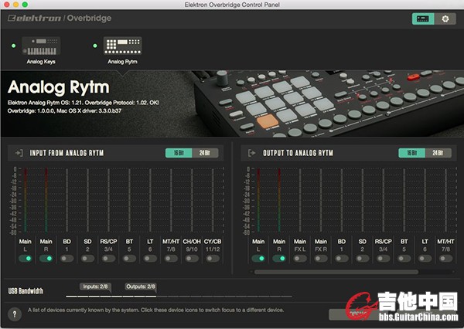Click the 'OUTPUT TO ANALOG RYTM' heading
This screenshot has width=464, height=329.
coord(298,153)
